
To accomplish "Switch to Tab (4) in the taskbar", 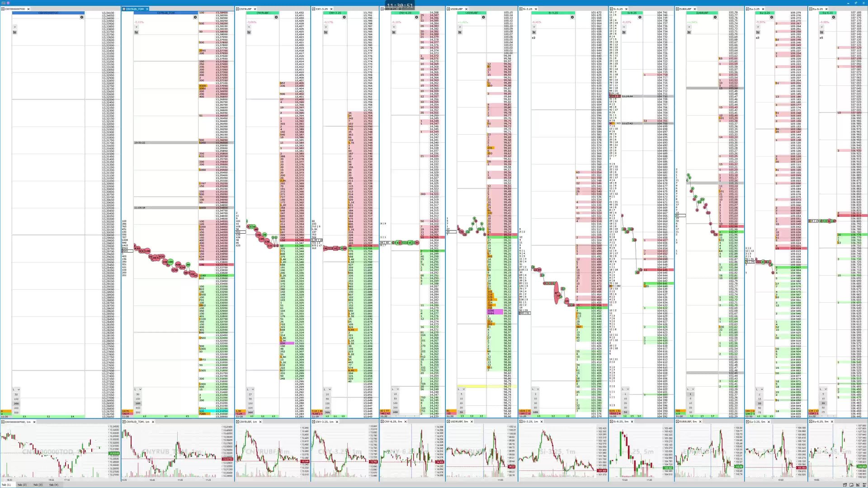I will point(54,485).
